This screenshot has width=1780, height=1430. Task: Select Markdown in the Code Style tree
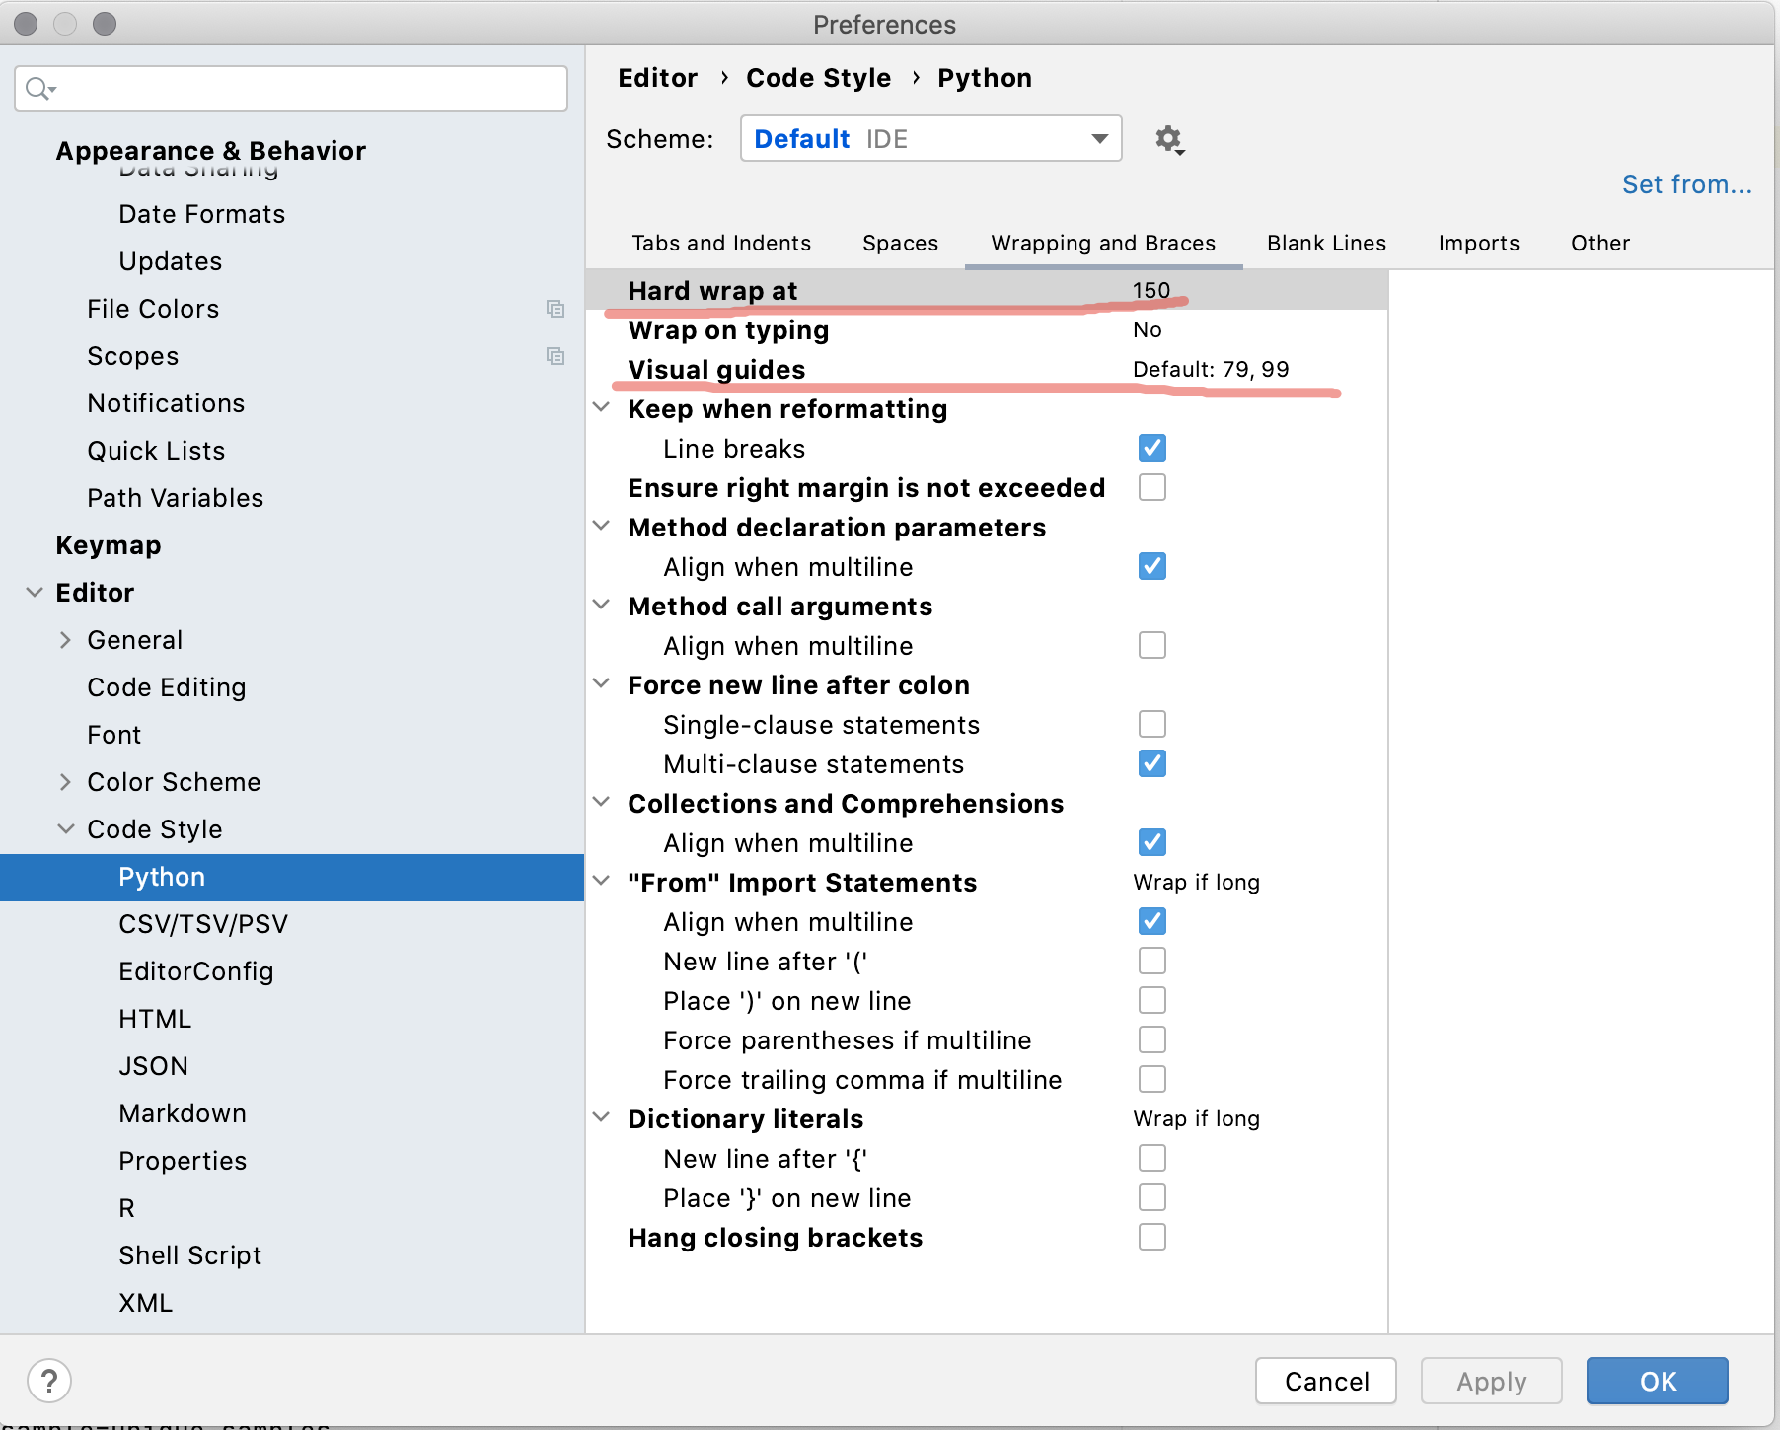183,1112
